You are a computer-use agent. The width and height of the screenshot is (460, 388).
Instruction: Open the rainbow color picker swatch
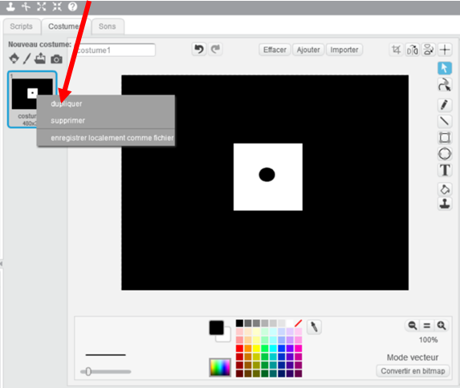click(220, 367)
